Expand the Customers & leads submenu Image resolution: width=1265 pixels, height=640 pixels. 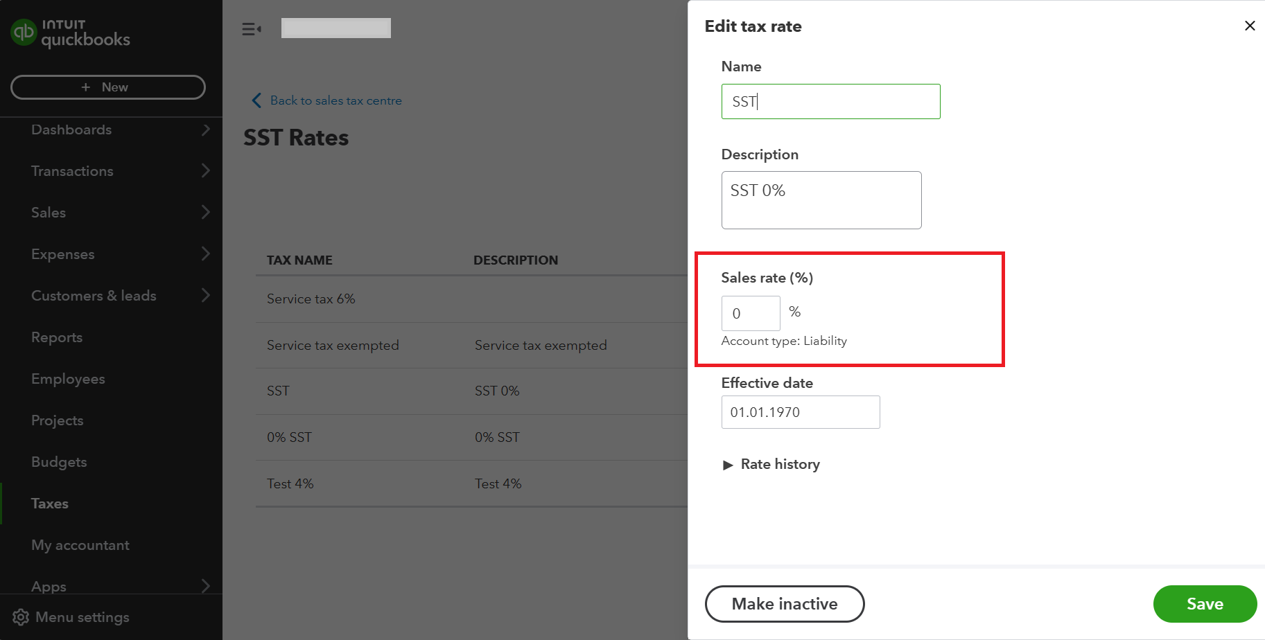[205, 296]
